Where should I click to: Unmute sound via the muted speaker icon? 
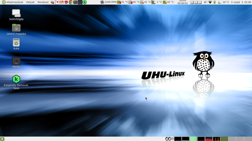coord(206,2)
